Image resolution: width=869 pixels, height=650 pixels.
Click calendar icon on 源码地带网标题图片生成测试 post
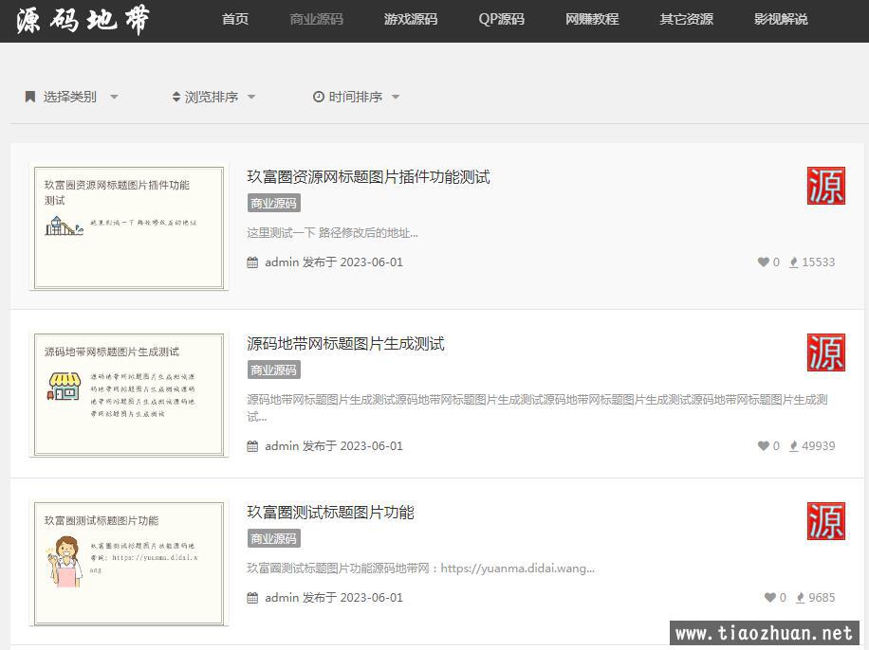(252, 446)
